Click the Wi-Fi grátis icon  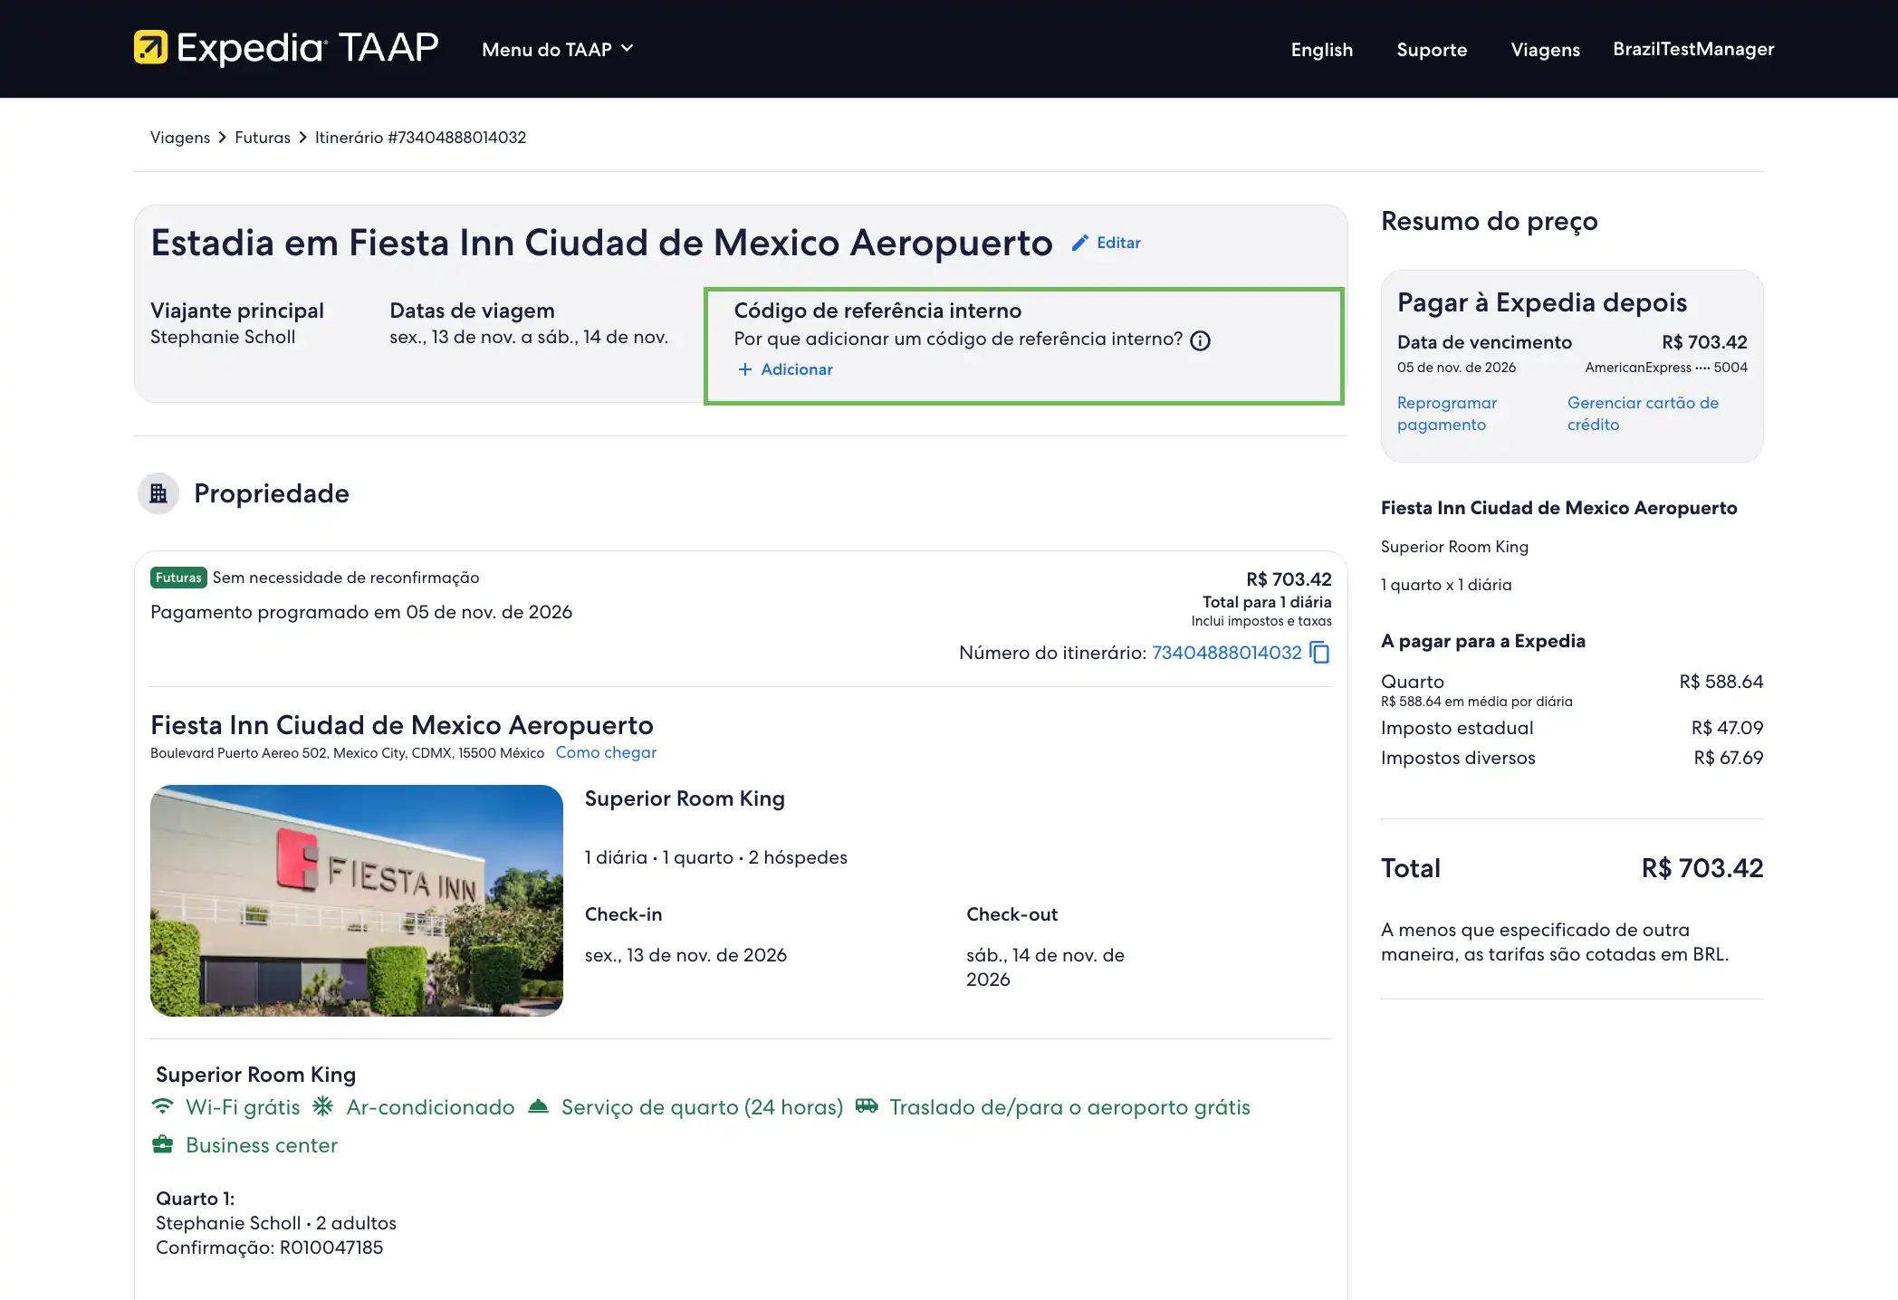tap(163, 1106)
